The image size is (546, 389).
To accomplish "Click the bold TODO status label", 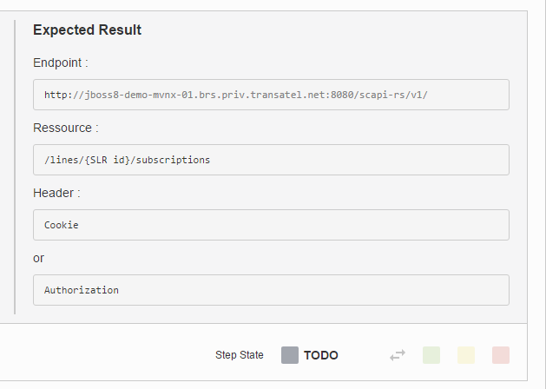I will (x=321, y=355).
